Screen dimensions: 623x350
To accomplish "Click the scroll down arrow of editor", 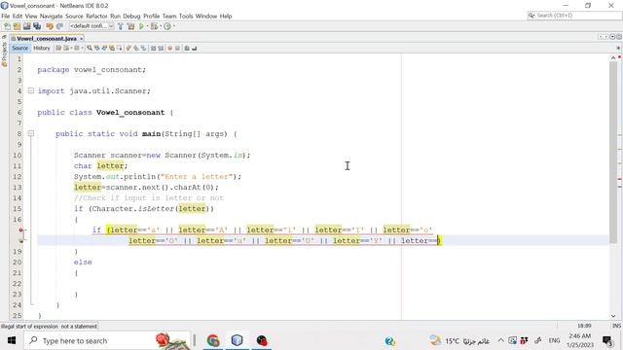I will [x=613, y=316].
